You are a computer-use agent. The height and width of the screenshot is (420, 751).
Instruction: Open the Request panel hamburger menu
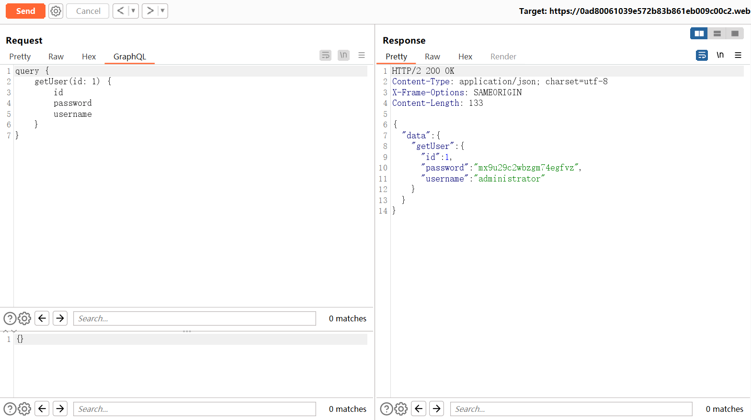362,56
